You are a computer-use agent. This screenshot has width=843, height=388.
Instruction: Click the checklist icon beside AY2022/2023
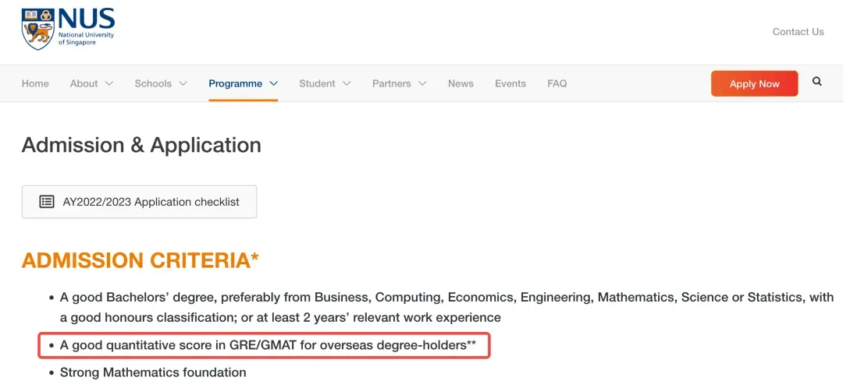tap(47, 202)
